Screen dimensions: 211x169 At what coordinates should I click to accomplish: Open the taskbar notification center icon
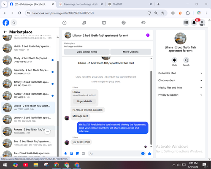[205, 165]
